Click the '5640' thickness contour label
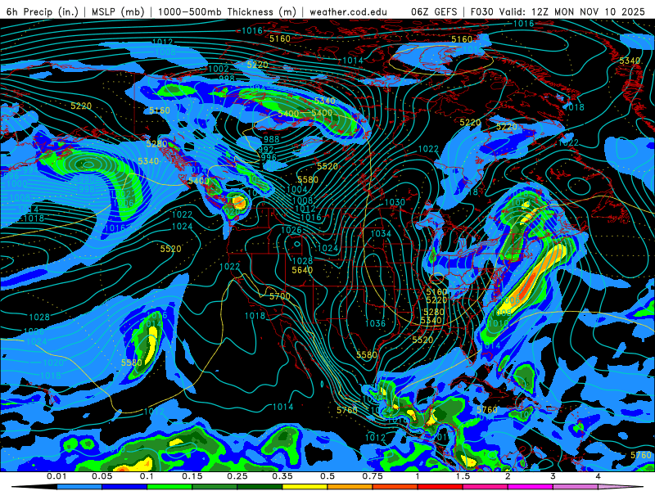Viewport: 655px width, 491px height. [x=302, y=270]
